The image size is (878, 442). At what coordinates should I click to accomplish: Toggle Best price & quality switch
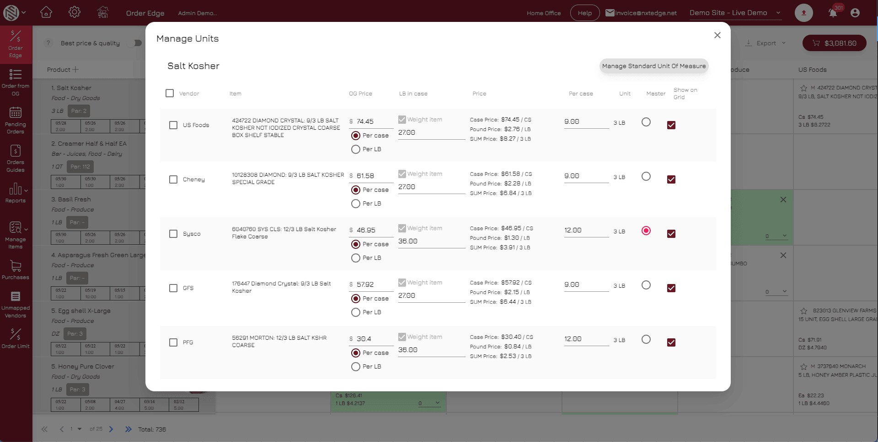coord(134,43)
